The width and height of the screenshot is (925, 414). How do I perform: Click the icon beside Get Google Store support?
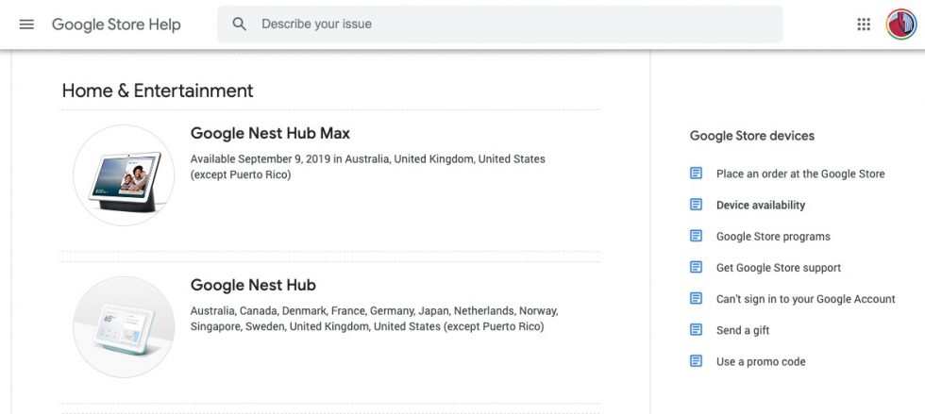point(697,268)
